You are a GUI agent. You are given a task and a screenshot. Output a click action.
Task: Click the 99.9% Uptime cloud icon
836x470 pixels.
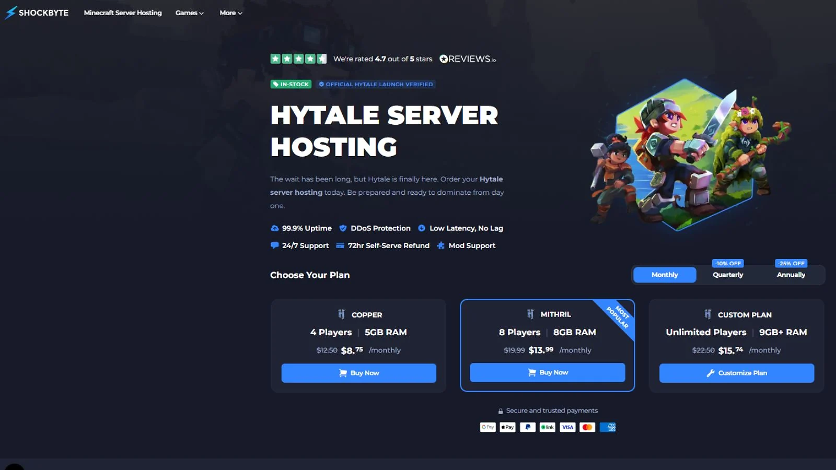[274, 228]
